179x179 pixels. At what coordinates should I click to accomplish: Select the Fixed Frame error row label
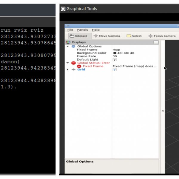pos(93,66)
